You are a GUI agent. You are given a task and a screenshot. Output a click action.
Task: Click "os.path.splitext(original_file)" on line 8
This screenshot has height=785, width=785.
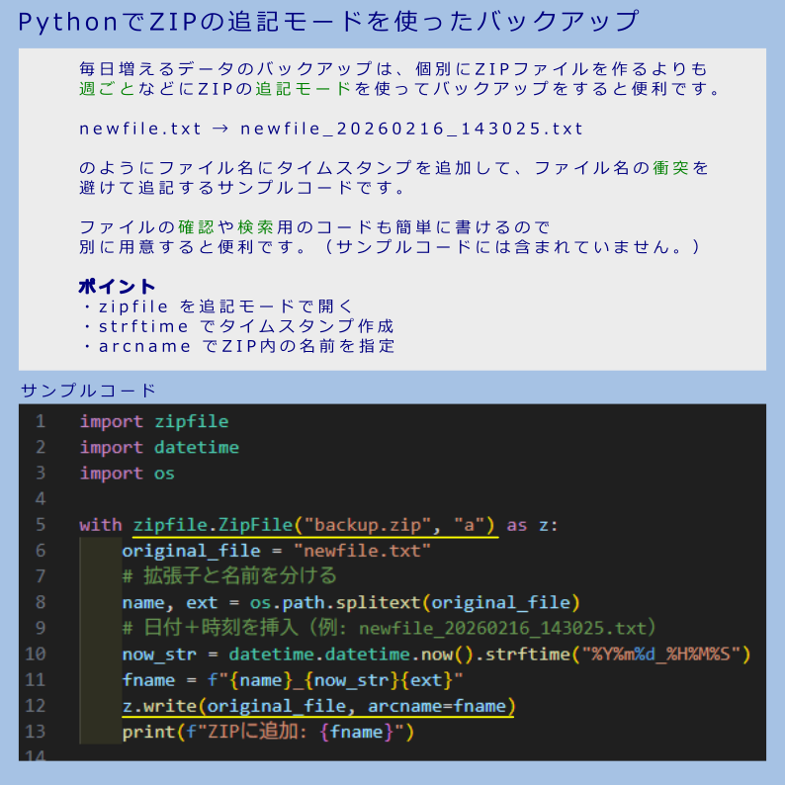414,603
